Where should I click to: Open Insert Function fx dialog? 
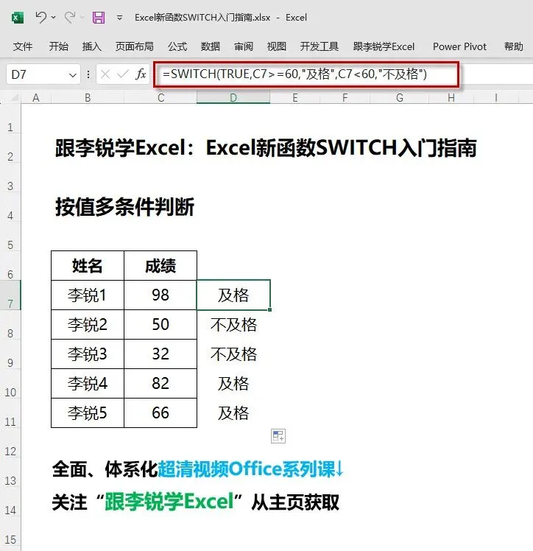click(x=141, y=74)
